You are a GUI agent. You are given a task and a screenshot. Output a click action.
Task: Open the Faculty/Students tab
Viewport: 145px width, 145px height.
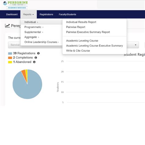[x=67, y=14]
